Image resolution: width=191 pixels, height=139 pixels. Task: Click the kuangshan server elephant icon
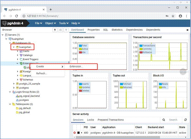pos(10,39)
